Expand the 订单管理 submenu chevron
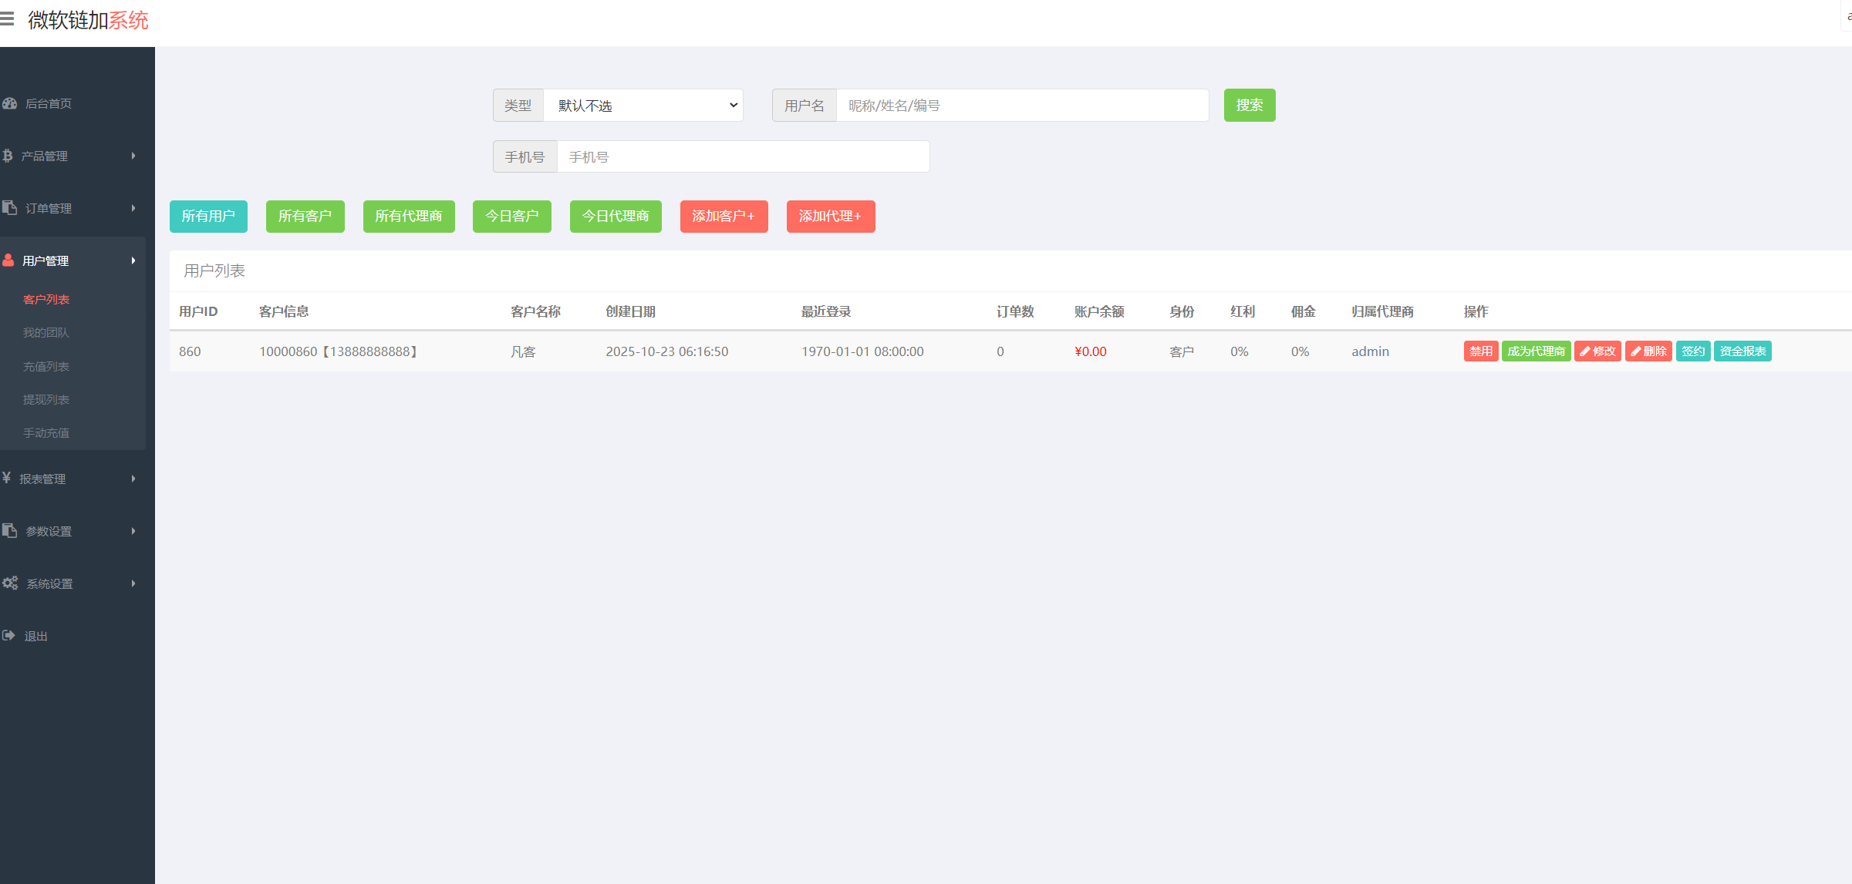Image resolution: width=1852 pixels, height=884 pixels. [133, 207]
